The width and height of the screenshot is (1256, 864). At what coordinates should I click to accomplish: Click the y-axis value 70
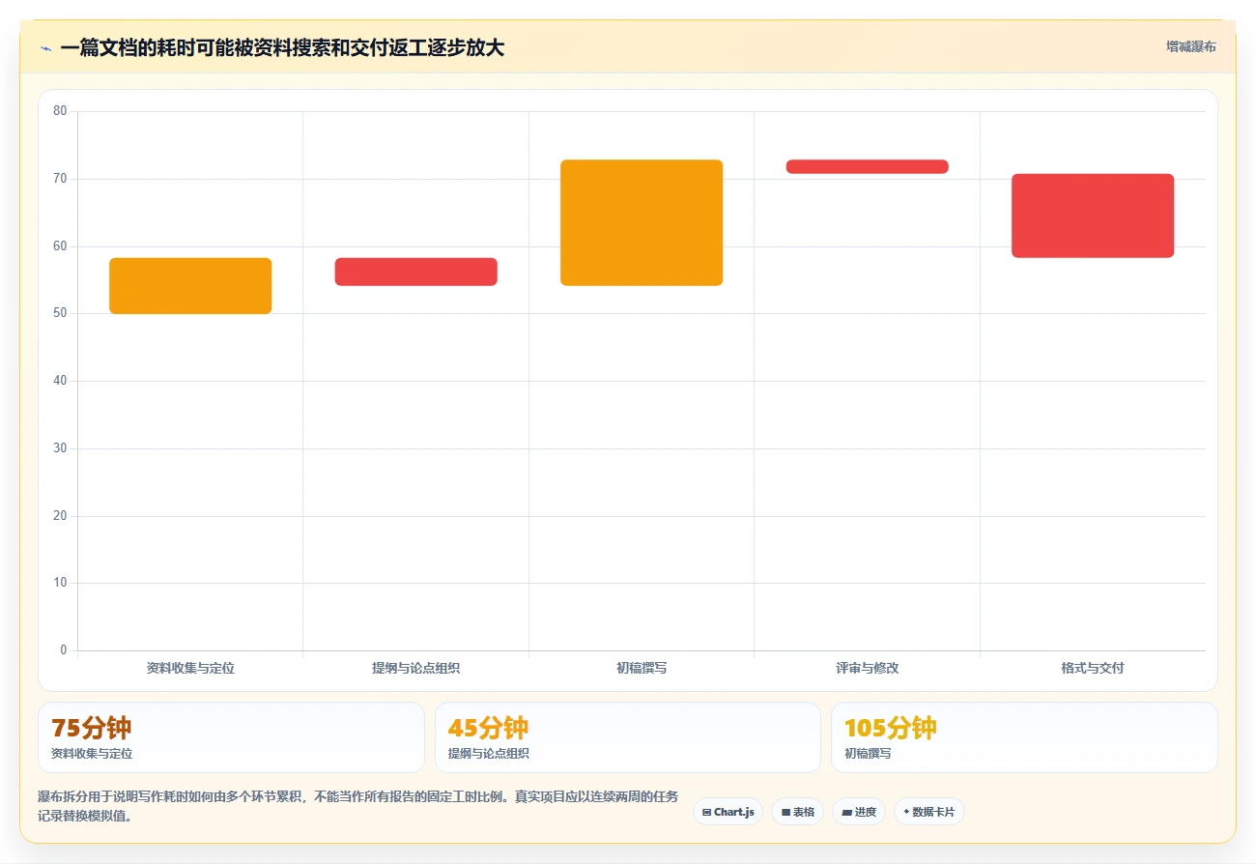[60, 179]
